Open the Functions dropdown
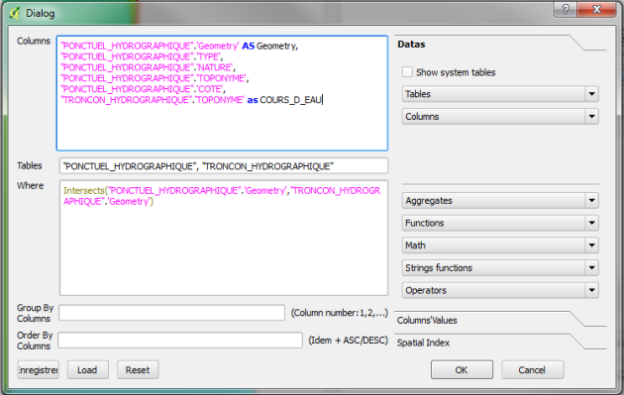This screenshot has height=395, width=624. tap(500, 223)
